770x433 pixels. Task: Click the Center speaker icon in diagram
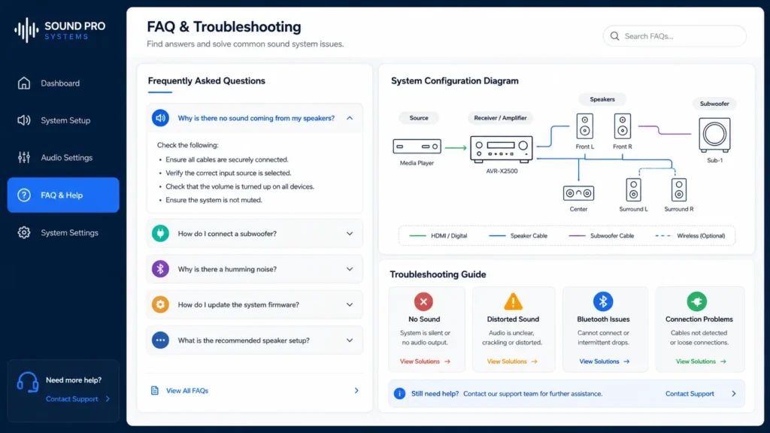tap(578, 193)
